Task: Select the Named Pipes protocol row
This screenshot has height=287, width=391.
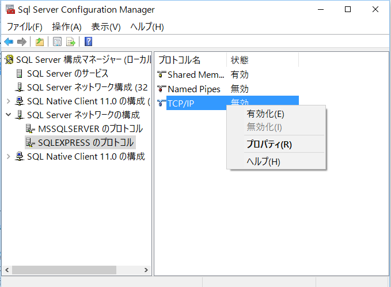Action: pos(194,89)
